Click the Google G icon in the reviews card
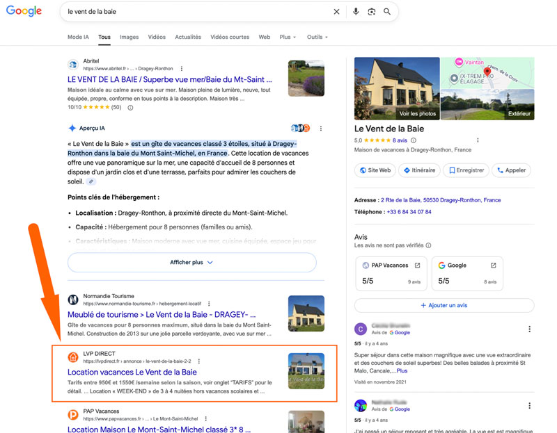 [x=441, y=265]
